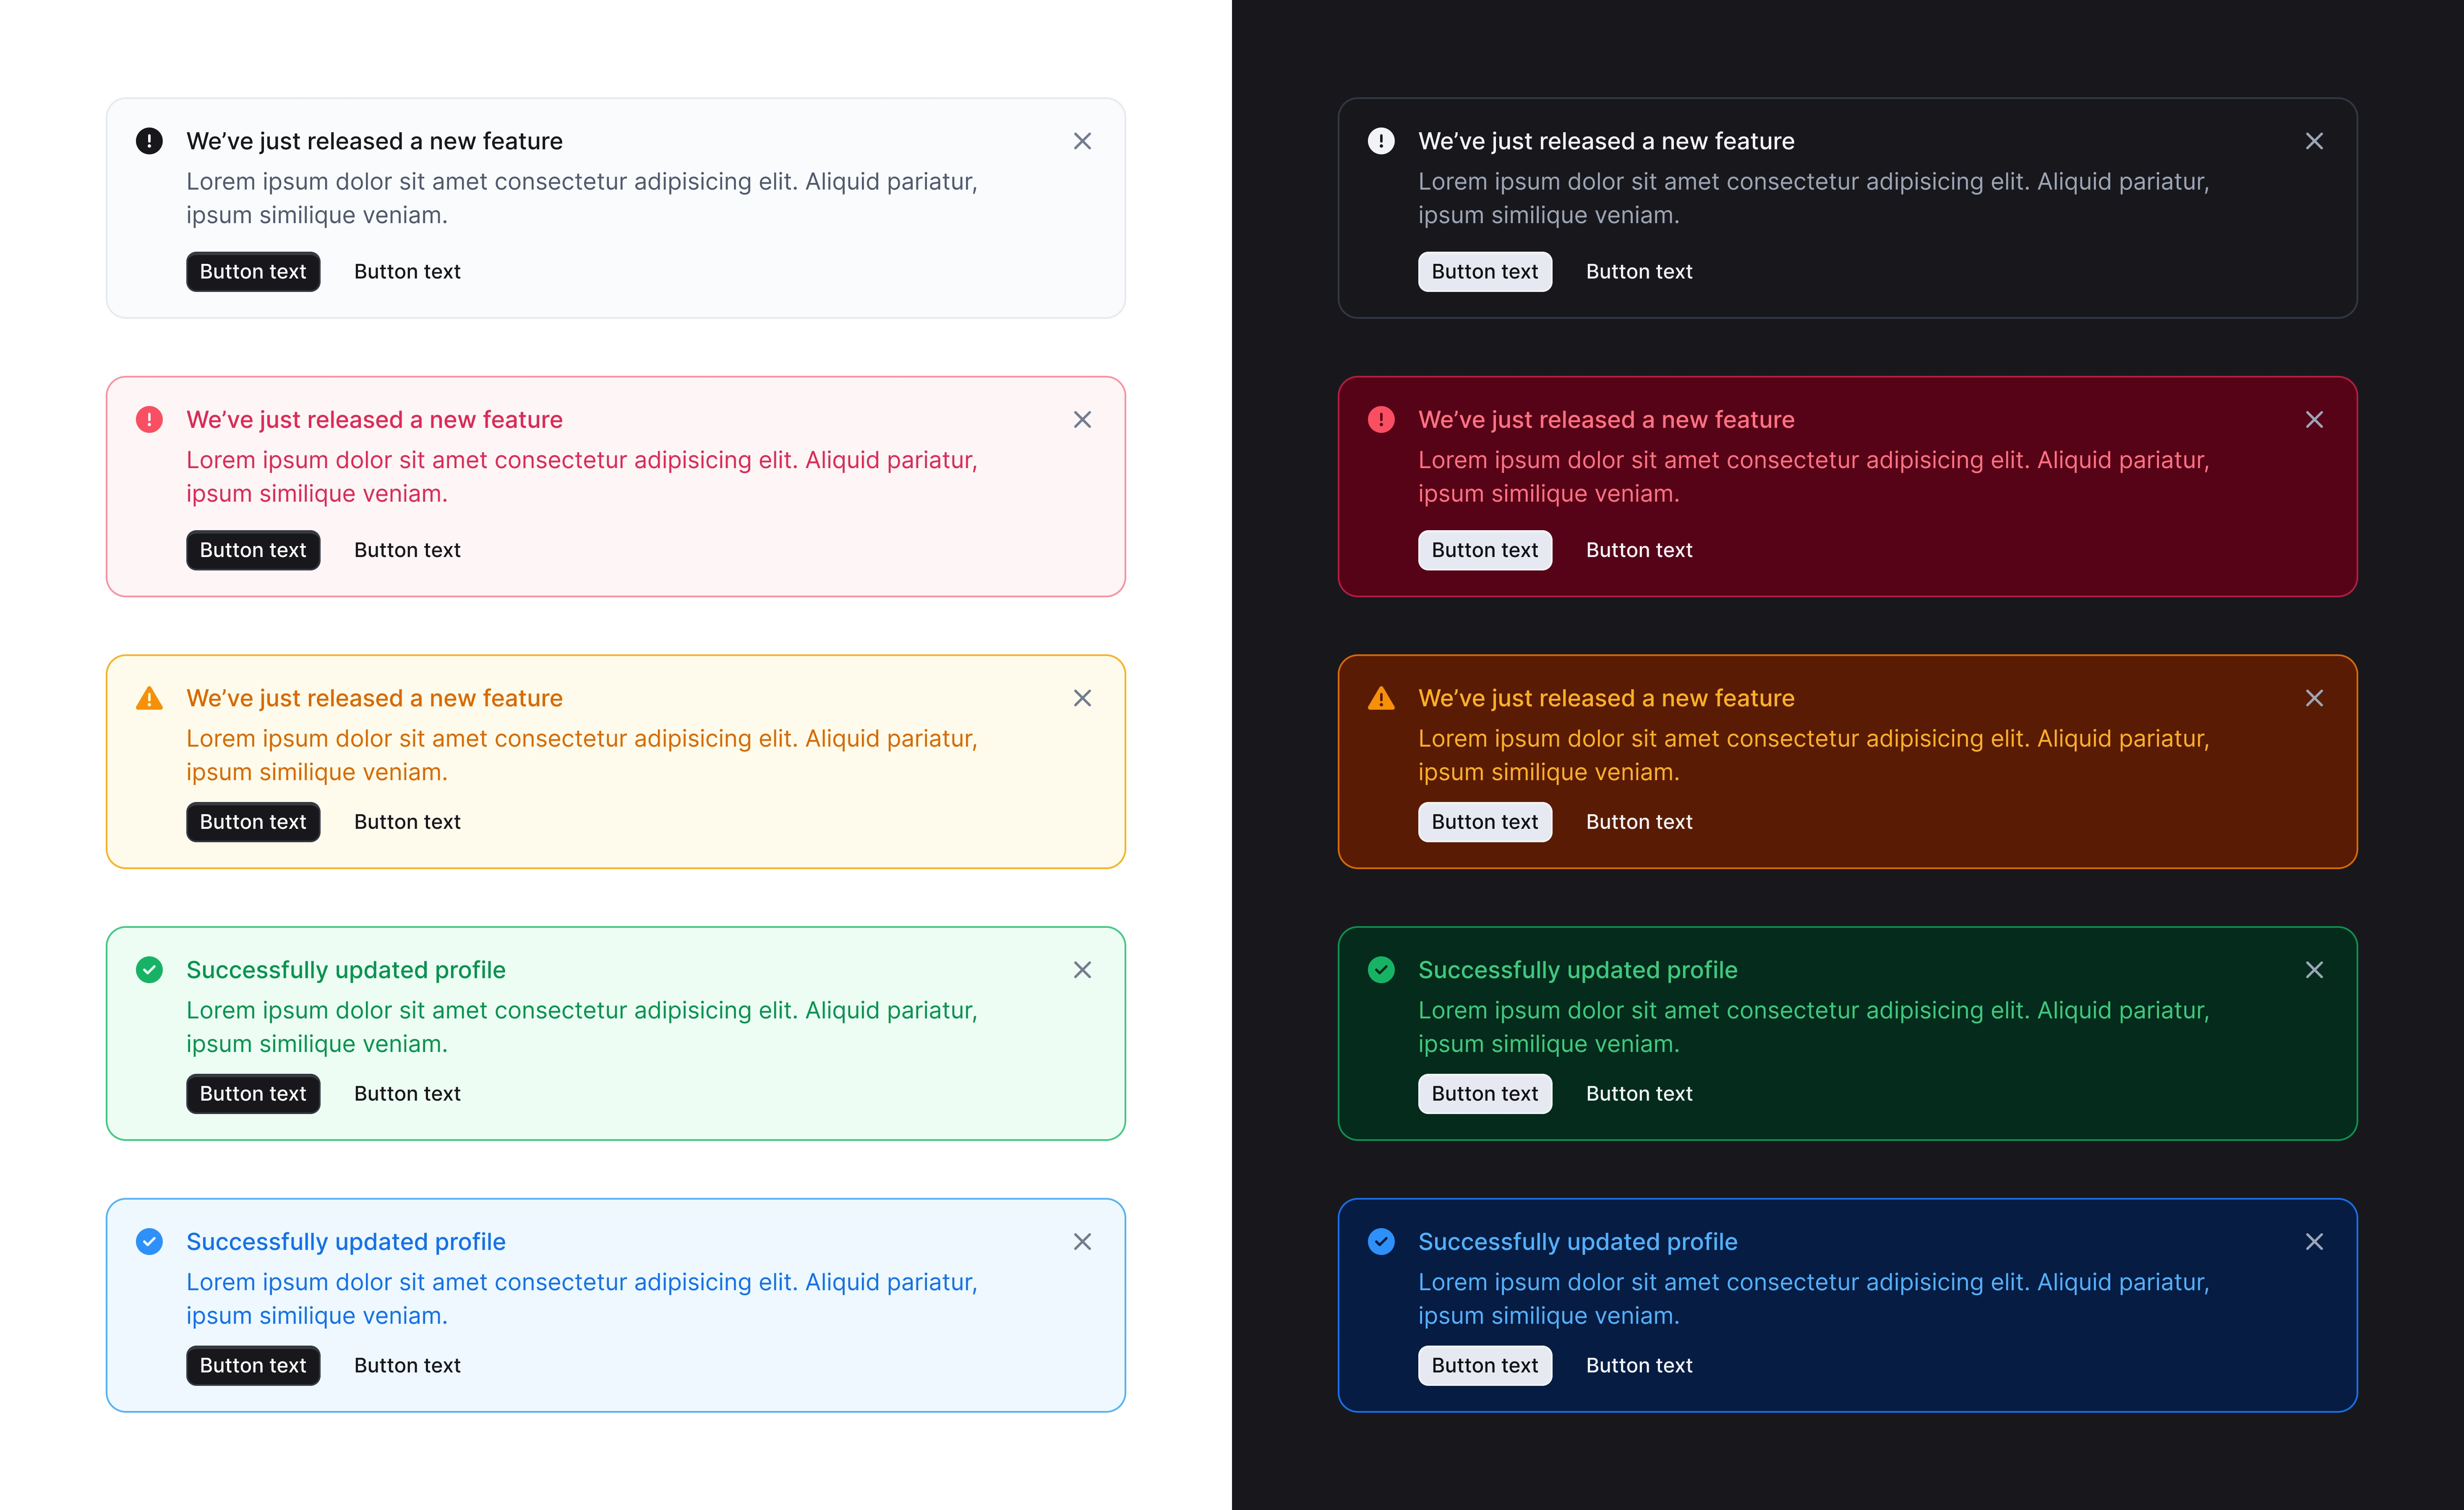This screenshot has width=2464, height=1510.
Task: Click blue checkmark icon in dark blue alert
Action: coord(1381,1242)
